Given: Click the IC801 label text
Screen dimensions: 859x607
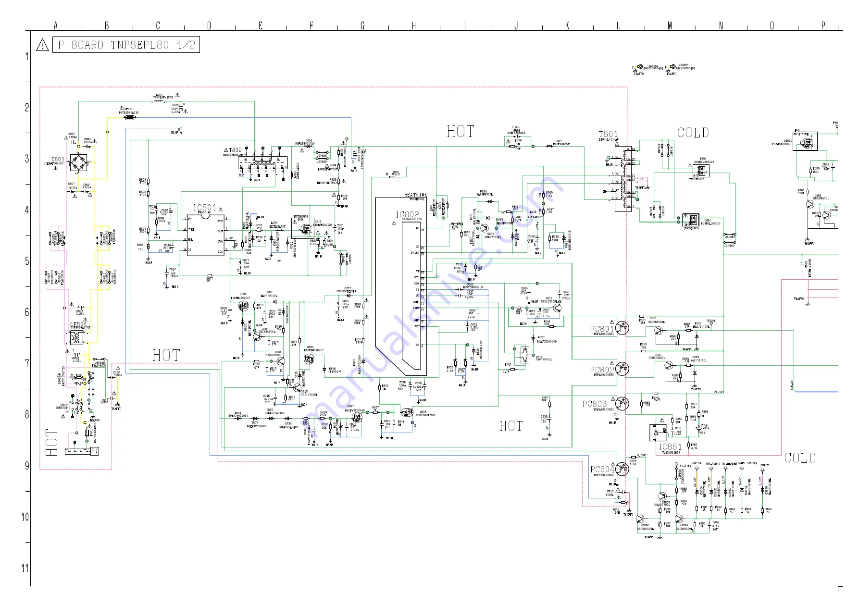Looking at the screenshot, I should [205, 208].
